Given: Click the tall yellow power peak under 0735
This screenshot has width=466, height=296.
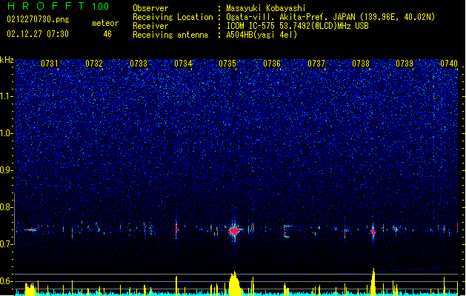Looking at the screenshot, I should [x=235, y=283].
